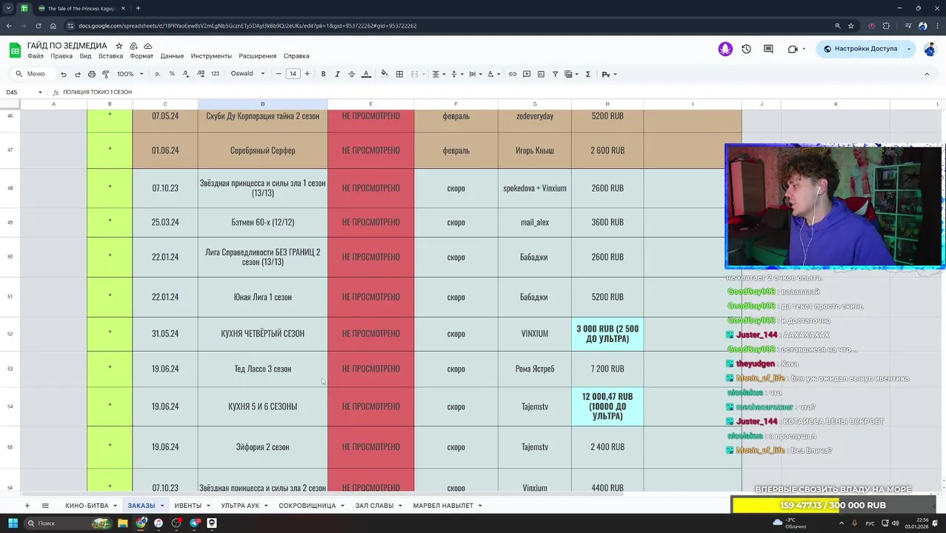Show the all sheets list
Viewport: 946px width, 533px height.
pyautogui.click(x=45, y=506)
